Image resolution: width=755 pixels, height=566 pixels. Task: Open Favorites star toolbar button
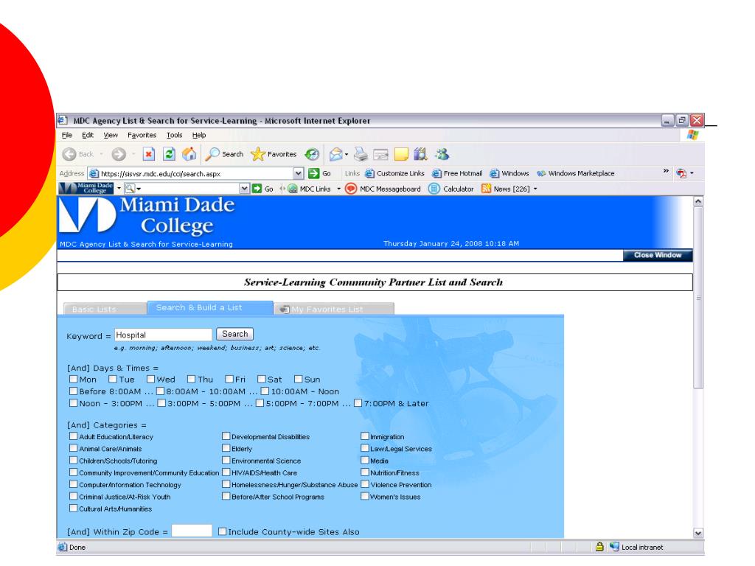tap(274, 154)
